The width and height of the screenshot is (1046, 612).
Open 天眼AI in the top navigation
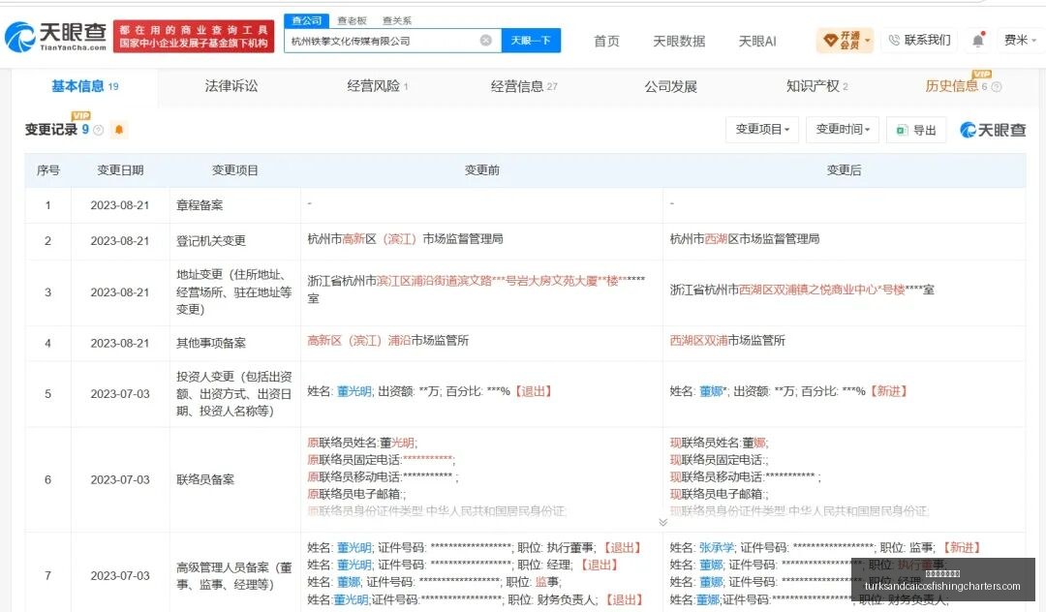757,42
